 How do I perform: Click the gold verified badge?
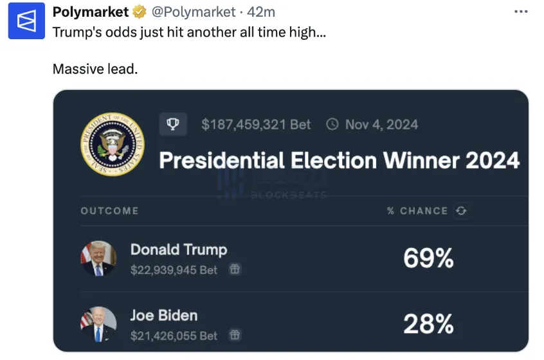click(139, 12)
